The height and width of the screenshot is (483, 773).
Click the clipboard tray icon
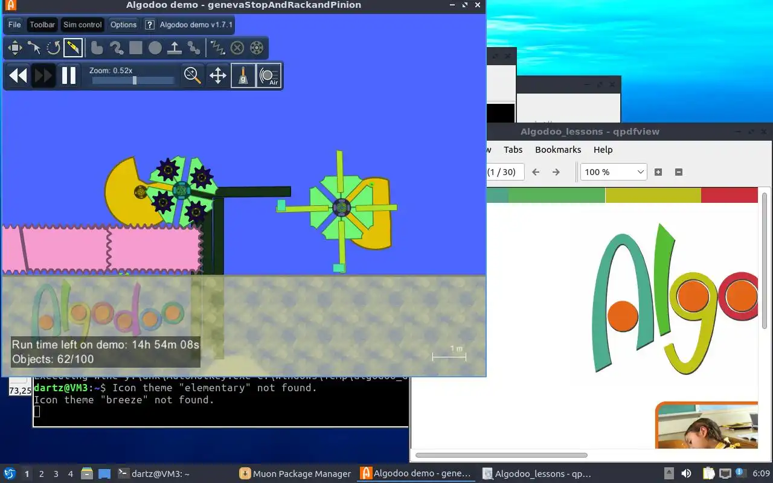[708, 474]
